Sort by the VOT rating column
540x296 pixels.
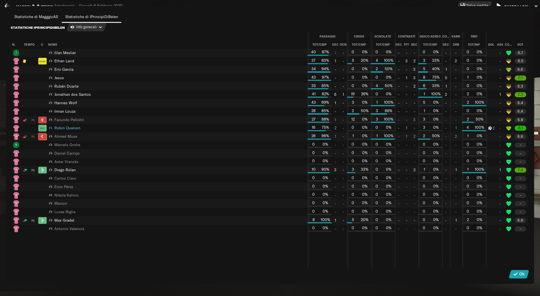(520, 44)
